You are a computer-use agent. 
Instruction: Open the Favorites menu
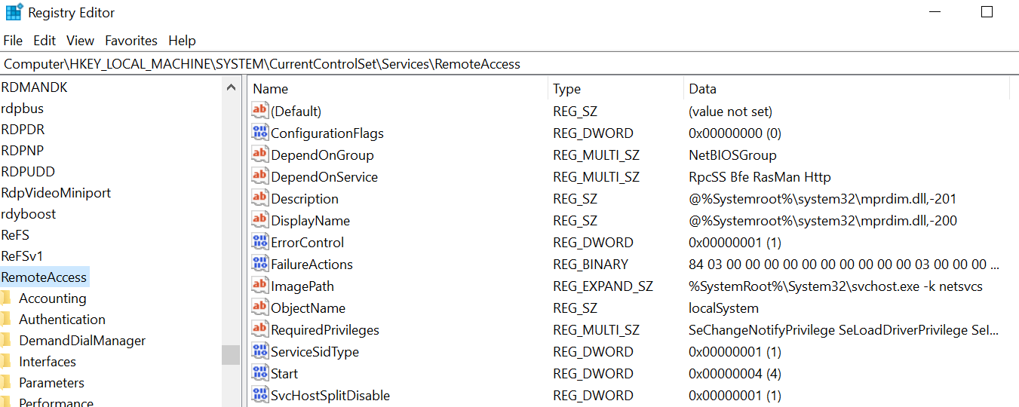131,41
